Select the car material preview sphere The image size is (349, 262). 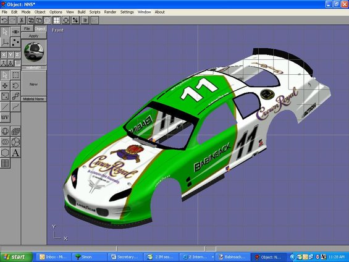click(34, 52)
